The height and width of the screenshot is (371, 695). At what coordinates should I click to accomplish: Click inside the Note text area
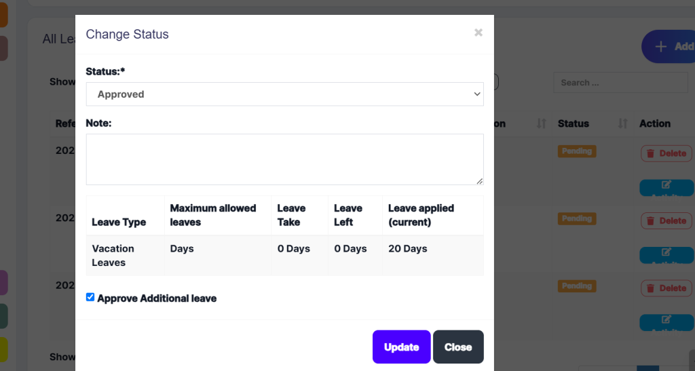point(284,159)
